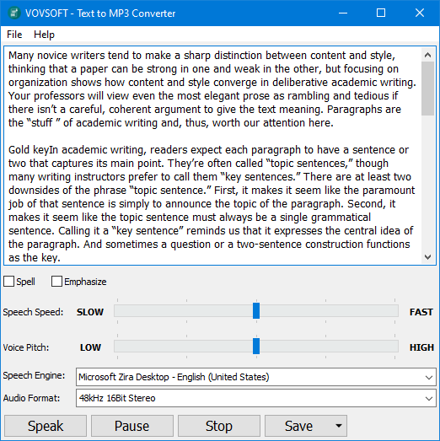Click the Voice Pitch slider handle

coord(256,347)
